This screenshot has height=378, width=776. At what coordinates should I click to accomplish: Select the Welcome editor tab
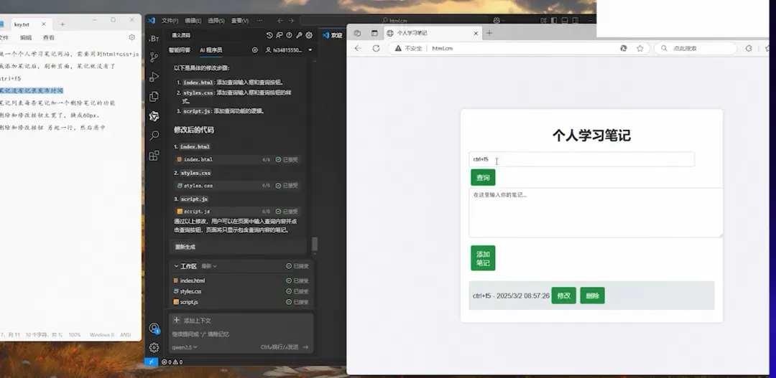[x=333, y=35]
